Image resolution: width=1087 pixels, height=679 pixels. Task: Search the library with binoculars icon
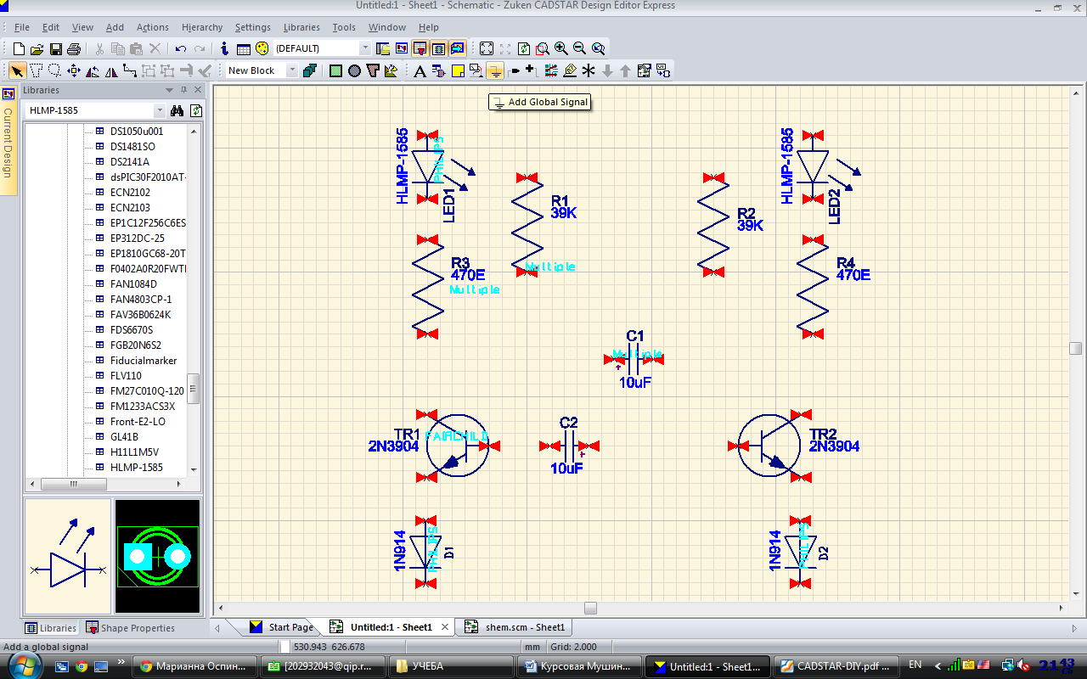(177, 110)
